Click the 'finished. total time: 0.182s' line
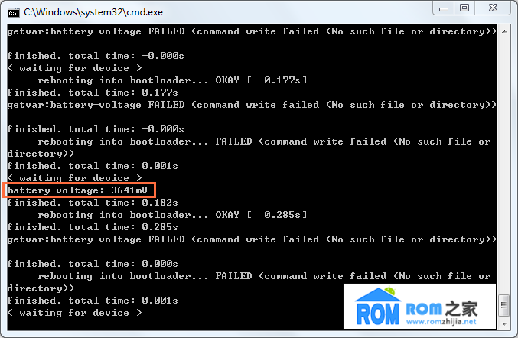Image resolution: width=518 pixels, height=338 pixels. coord(93,203)
